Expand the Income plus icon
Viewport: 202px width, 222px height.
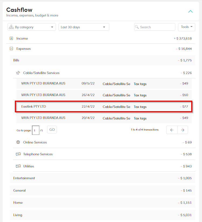click(11, 38)
